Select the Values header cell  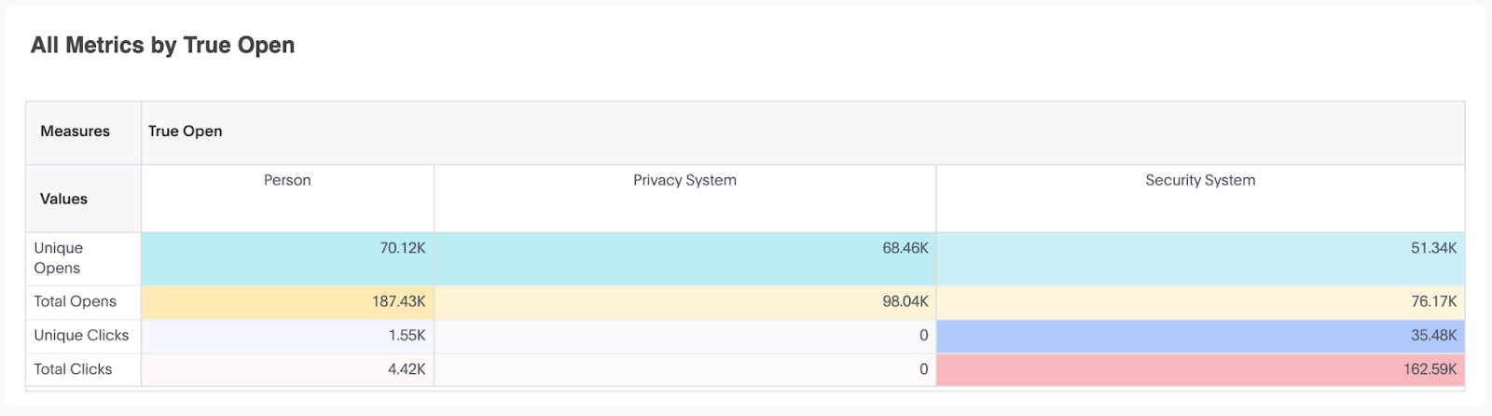[83, 199]
